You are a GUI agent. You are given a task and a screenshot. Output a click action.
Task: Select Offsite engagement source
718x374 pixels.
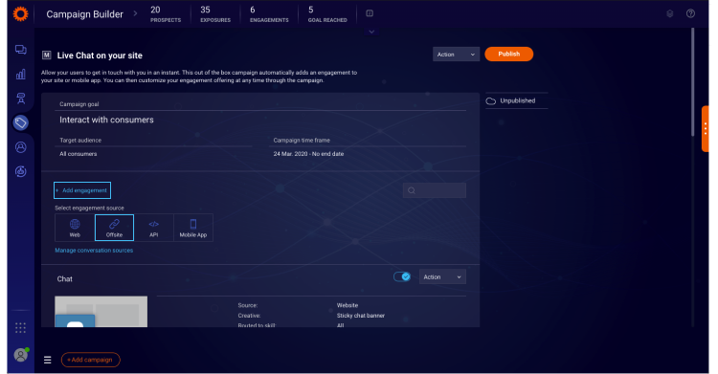114,228
